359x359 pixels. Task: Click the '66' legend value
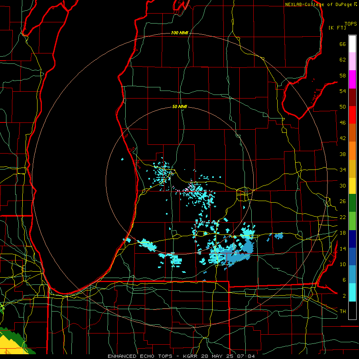tap(343, 44)
